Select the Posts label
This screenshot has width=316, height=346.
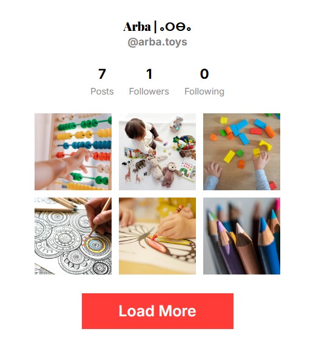(102, 91)
